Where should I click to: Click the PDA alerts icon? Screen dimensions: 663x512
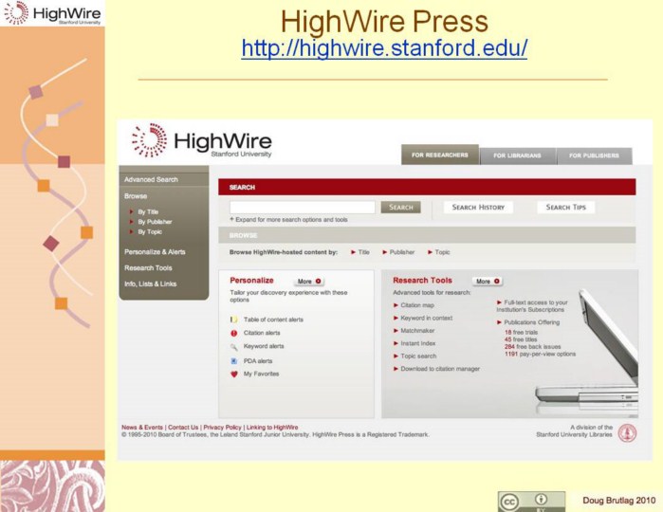tap(233, 361)
